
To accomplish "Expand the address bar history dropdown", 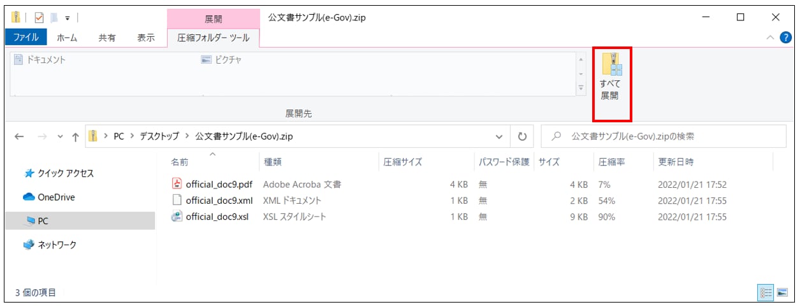I will tap(498, 136).
